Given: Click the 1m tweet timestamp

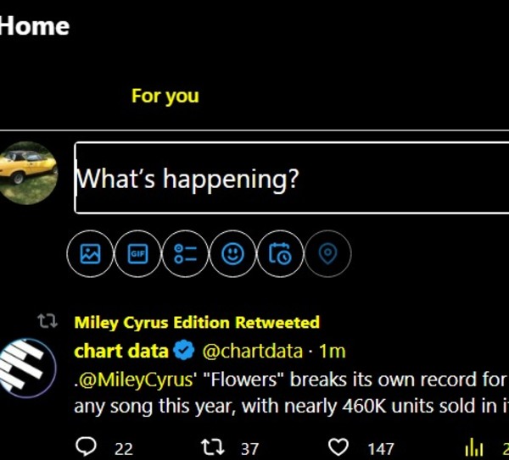Looking at the screenshot, I should click(x=333, y=351).
